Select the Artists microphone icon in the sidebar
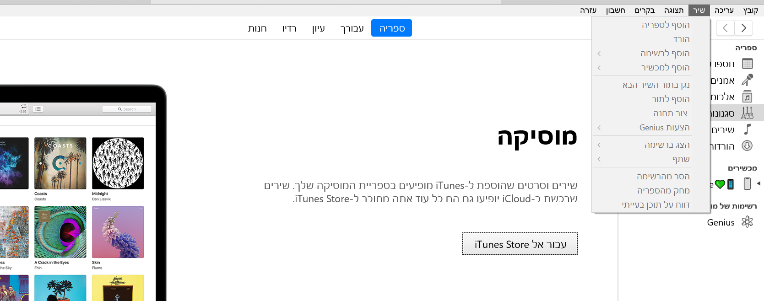 [747, 80]
